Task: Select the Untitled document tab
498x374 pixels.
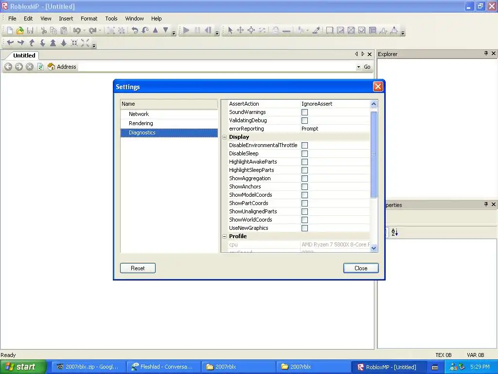Action: 24,56
